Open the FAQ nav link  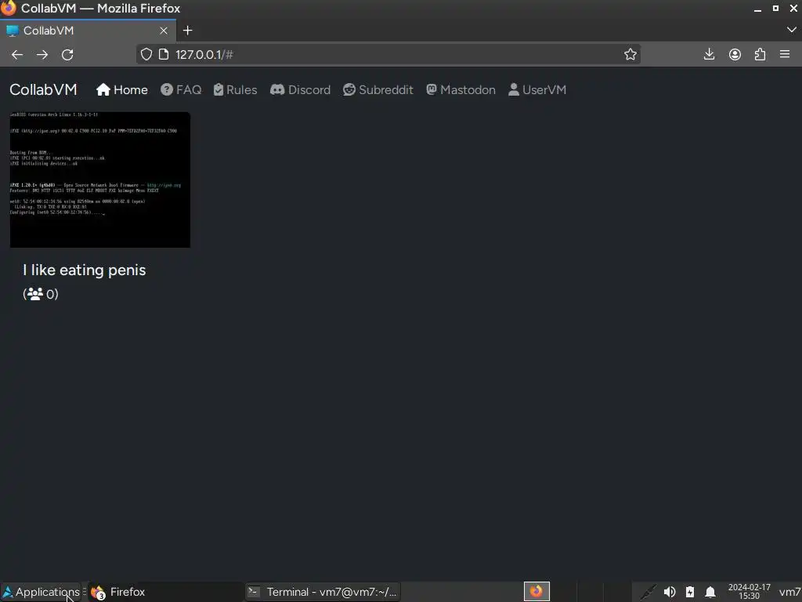point(181,89)
